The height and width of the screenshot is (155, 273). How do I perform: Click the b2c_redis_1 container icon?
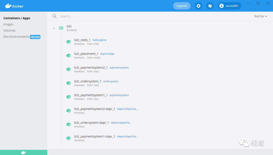click(69, 42)
